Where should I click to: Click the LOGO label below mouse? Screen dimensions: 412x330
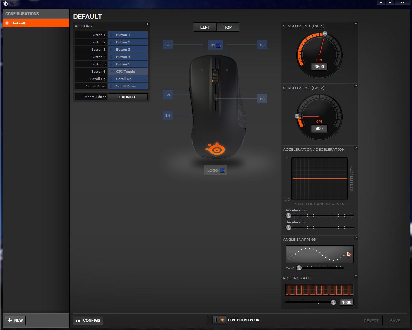click(212, 170)
